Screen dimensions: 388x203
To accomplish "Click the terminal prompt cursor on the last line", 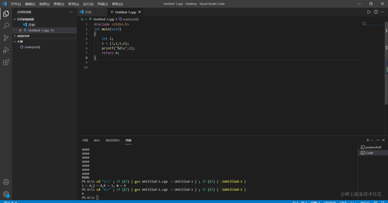I will [97, 198].
